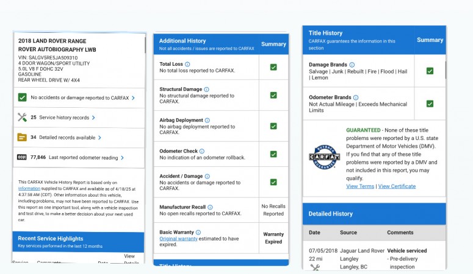Click the CARFAX Buyback Guarantee badge
Image resolution: width=473 pixels, height=274 pixels.
coord(323,158)
